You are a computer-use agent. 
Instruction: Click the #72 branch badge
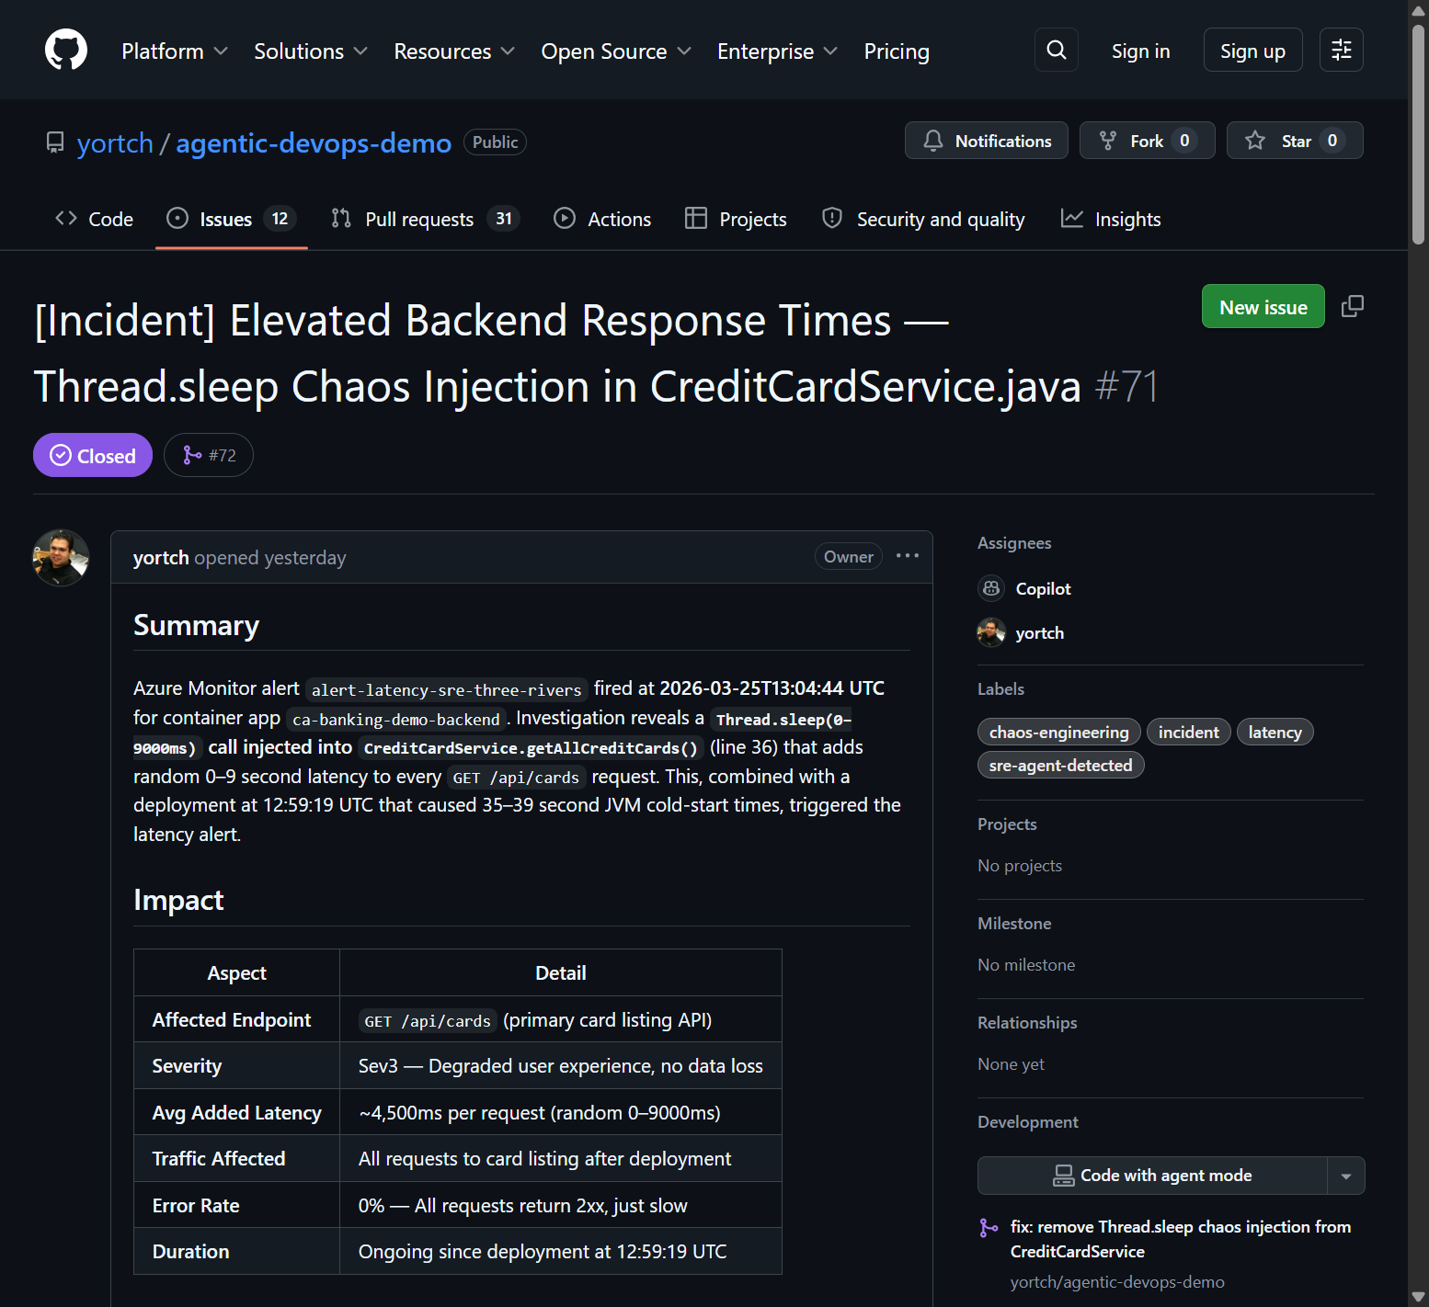[208, 454]
